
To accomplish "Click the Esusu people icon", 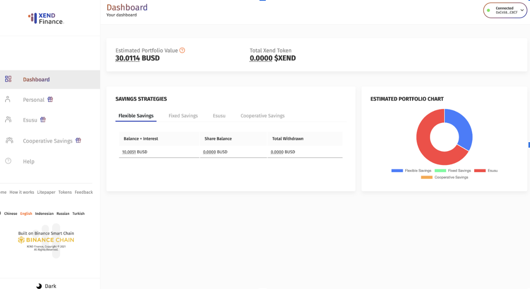I will [8, 120].
